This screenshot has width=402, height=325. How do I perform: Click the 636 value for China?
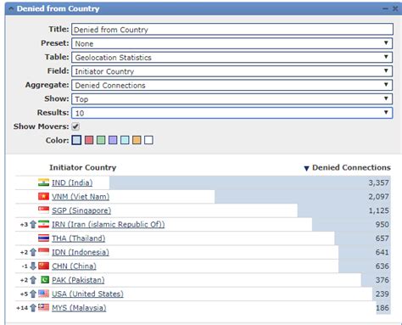coord(382,266)
